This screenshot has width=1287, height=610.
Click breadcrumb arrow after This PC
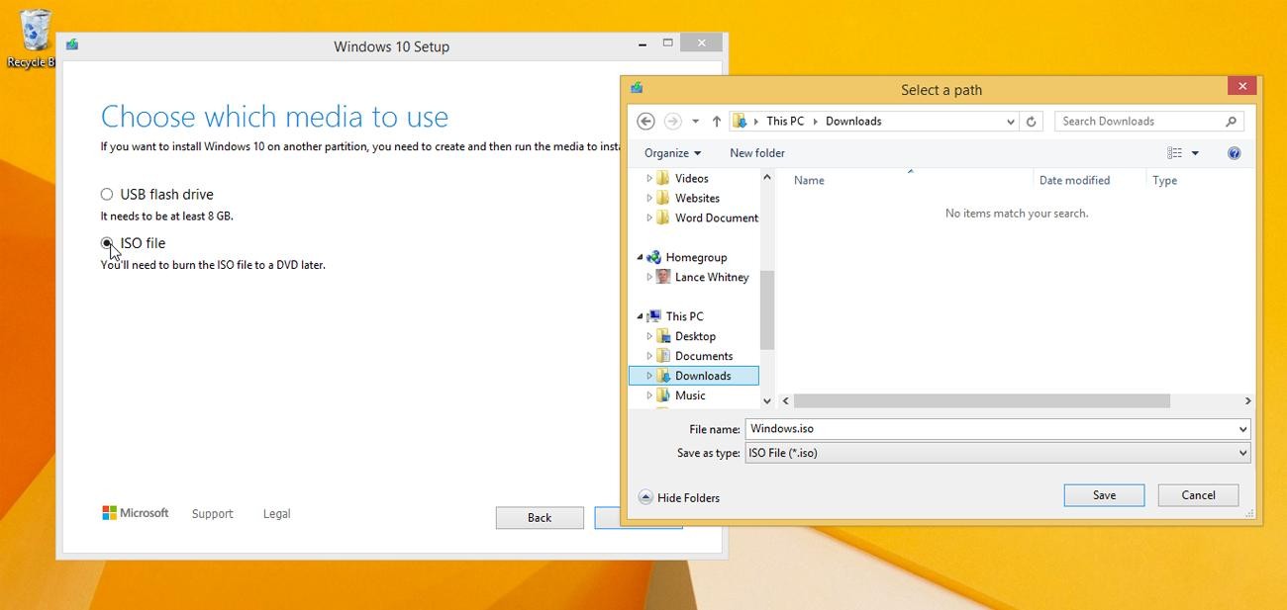[x=815, y=122]
